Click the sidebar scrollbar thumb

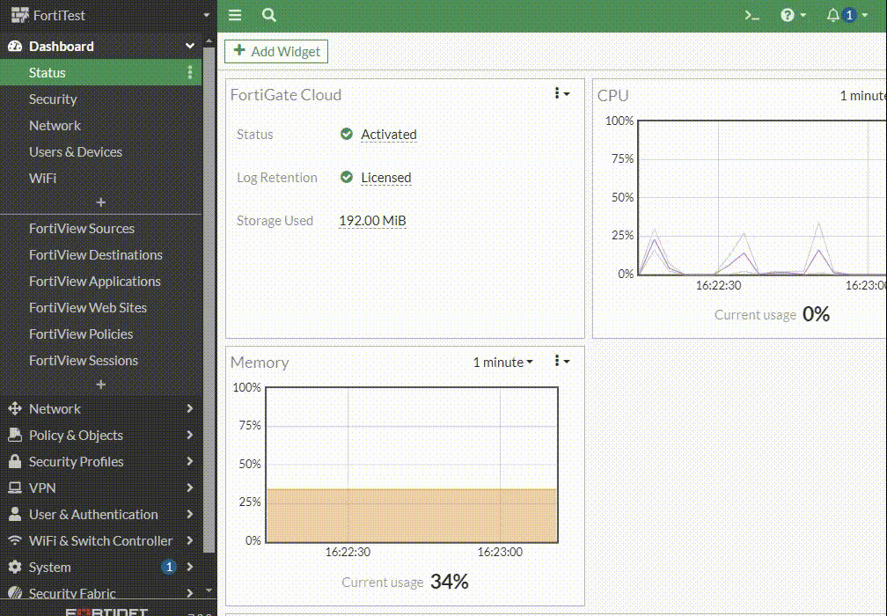tap(209, 300)
